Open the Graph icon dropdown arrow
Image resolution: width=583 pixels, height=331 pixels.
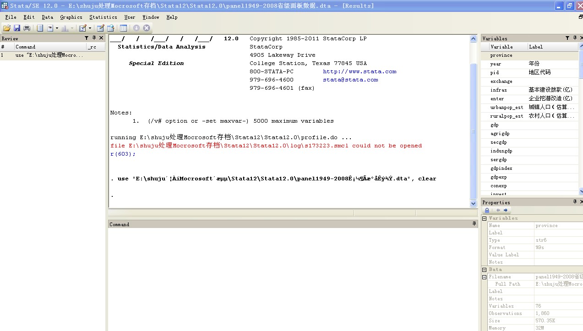72,28
